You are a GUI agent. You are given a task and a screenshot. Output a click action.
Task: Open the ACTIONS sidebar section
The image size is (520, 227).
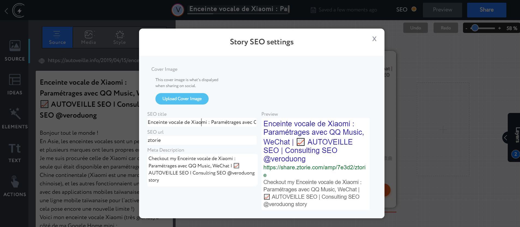coord(15,186)
